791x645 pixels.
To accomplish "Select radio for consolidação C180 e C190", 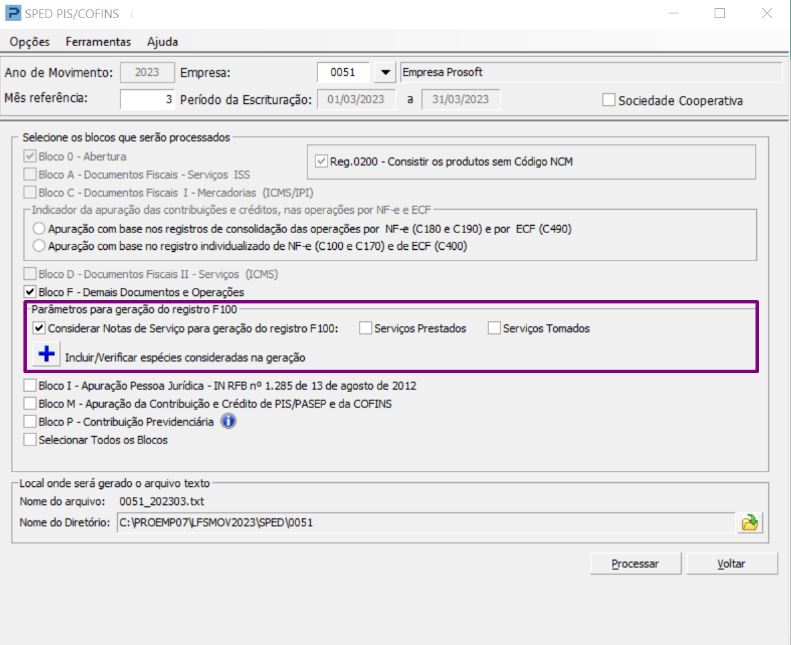I will click(x=39, y=228).
